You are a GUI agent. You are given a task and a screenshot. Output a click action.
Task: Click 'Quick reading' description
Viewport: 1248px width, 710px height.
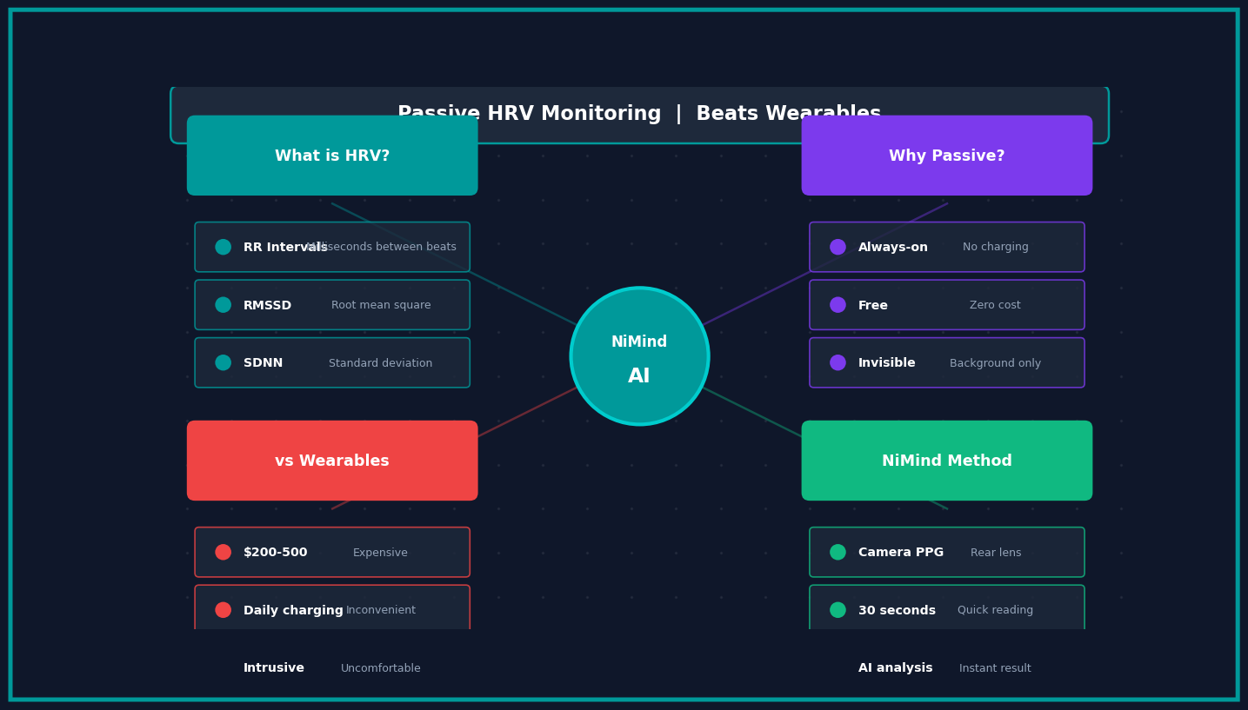pyautogui.click(x=995, y=611)
